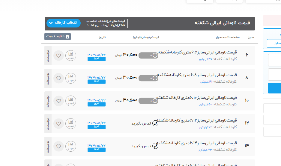Favorite the size 14 product with heart
Image resolution: width=281 pixels, height=166 pixels.
59,146
